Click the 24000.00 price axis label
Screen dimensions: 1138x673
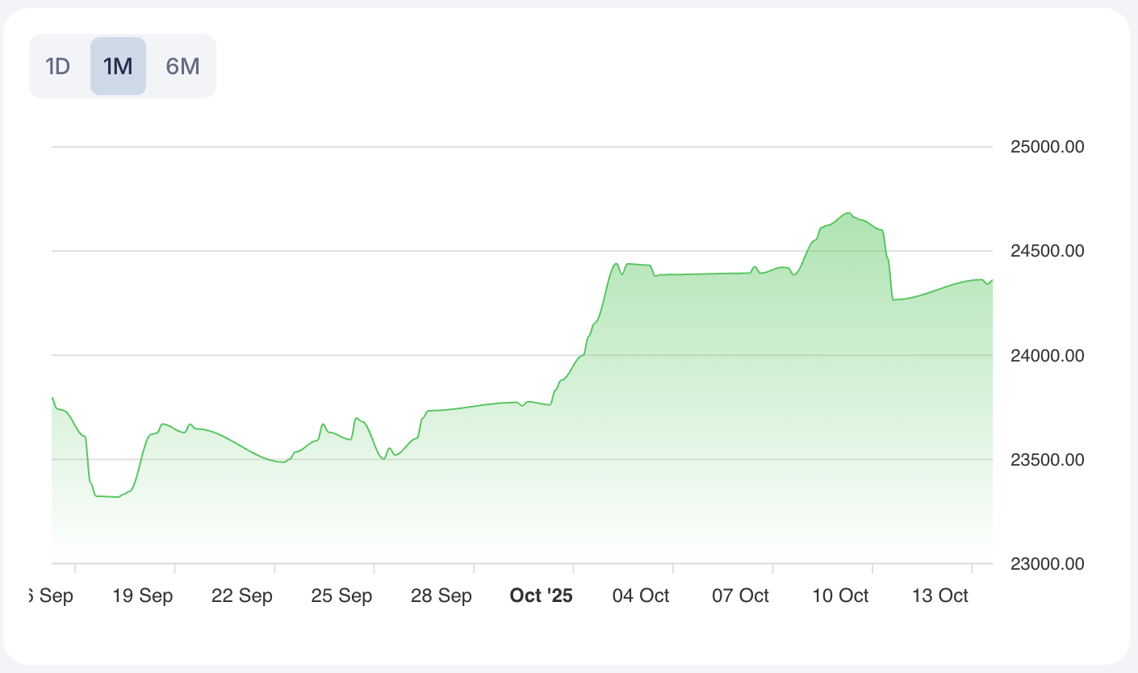(x=1047, y=356)
